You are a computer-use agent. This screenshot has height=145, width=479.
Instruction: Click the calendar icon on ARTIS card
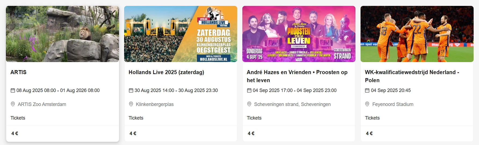tap(13, 90)
